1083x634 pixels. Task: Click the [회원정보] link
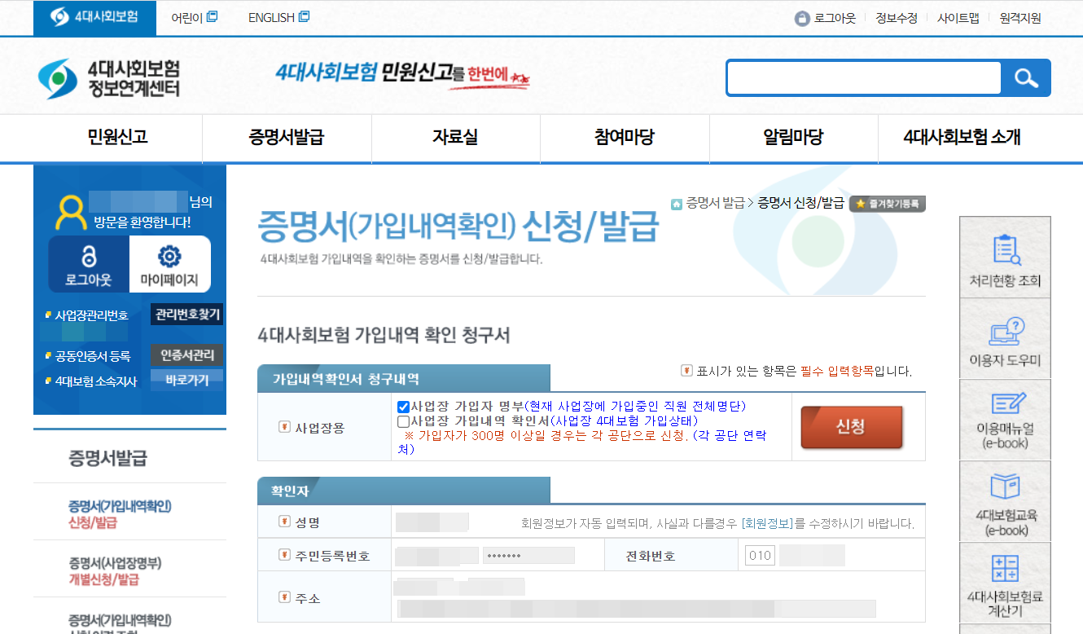point(767,523)
